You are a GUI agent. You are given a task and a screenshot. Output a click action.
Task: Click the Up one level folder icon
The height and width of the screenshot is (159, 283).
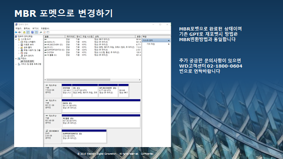click(24, 32)
